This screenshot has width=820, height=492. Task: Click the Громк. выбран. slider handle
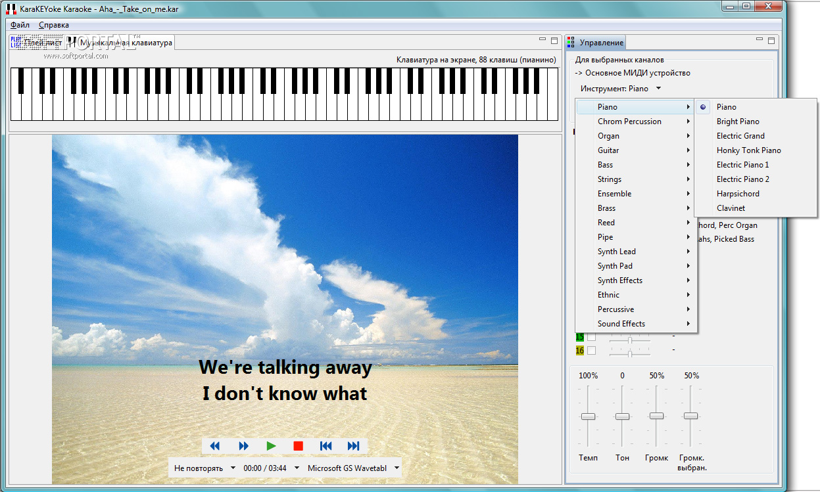690,416
